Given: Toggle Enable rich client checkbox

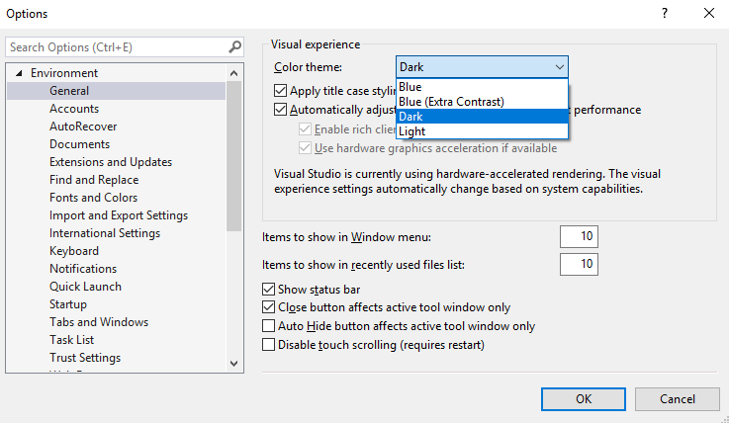Looking at the screenshot, I should pyautogui.click(x=305, y=129).
